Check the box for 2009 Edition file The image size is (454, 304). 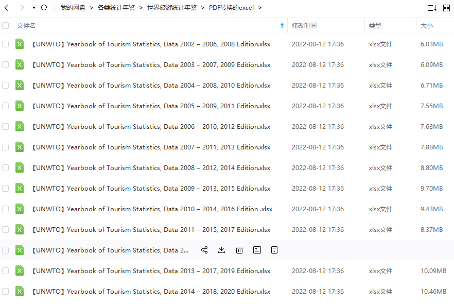6,64
